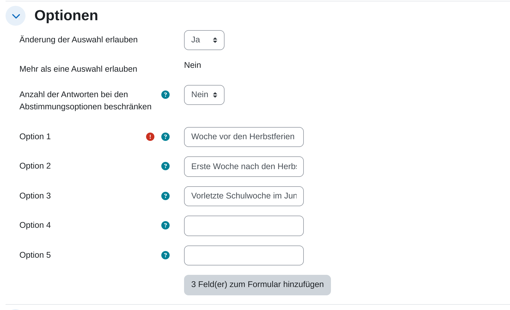
Task: Click the 'Option 1' field label
Action: [x=35, y=136]
